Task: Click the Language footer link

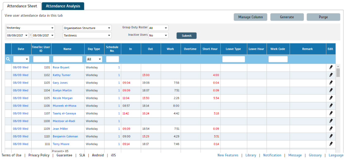Action: point(336,155)
